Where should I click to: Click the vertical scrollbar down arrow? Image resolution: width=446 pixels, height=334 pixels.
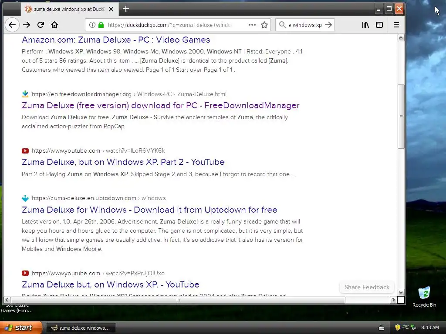pyautogui.click(x=401, y=293)
